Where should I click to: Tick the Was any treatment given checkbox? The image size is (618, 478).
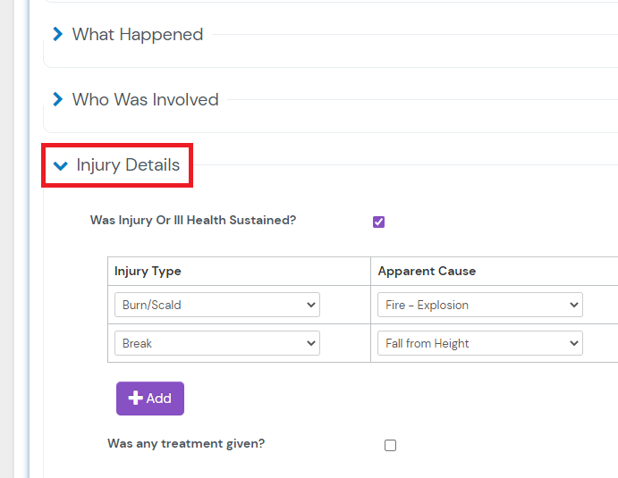click(390, 445)
